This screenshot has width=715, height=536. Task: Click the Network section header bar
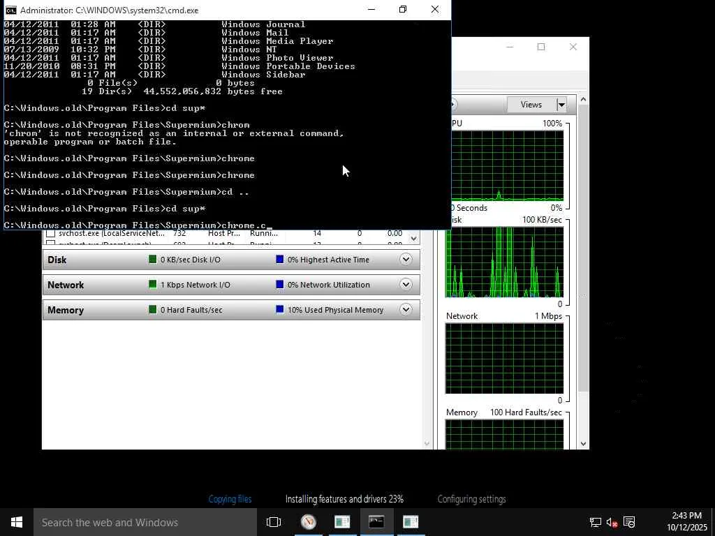pos(231,285)
